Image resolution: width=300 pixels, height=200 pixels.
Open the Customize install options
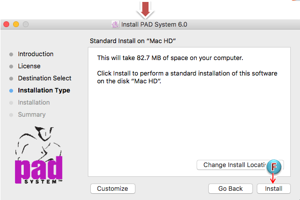click(112, 188)
